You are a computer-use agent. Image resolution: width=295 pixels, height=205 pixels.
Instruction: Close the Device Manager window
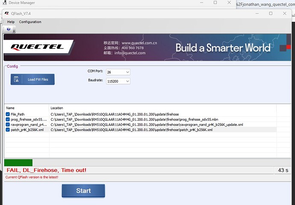coord(229,3)
